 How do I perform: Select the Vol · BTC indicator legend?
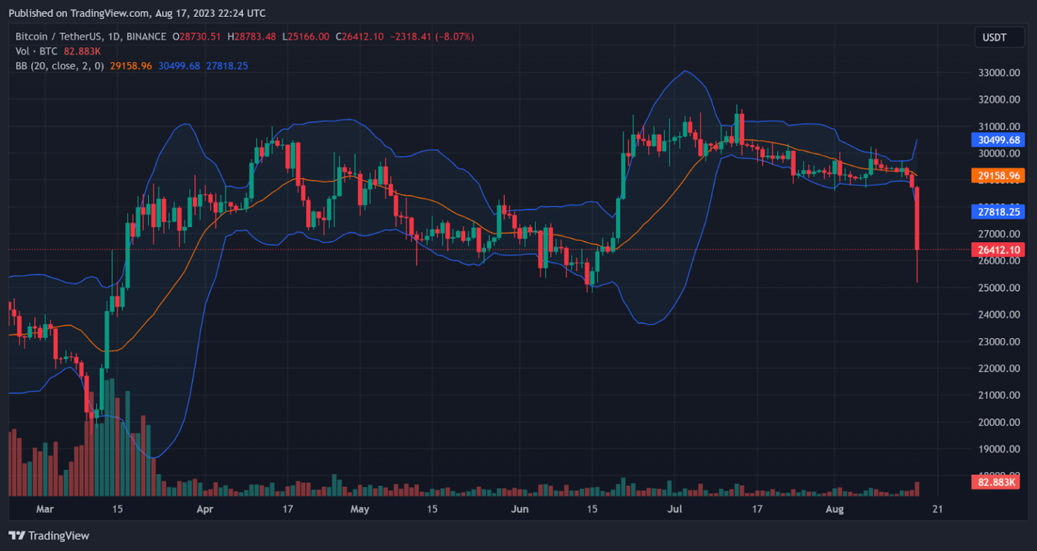[x=36, y=51]
